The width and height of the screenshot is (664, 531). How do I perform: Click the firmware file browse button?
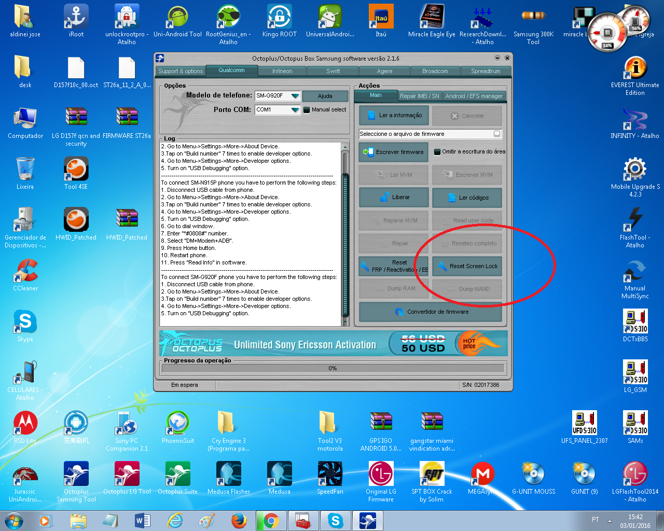tap(497, 134)
